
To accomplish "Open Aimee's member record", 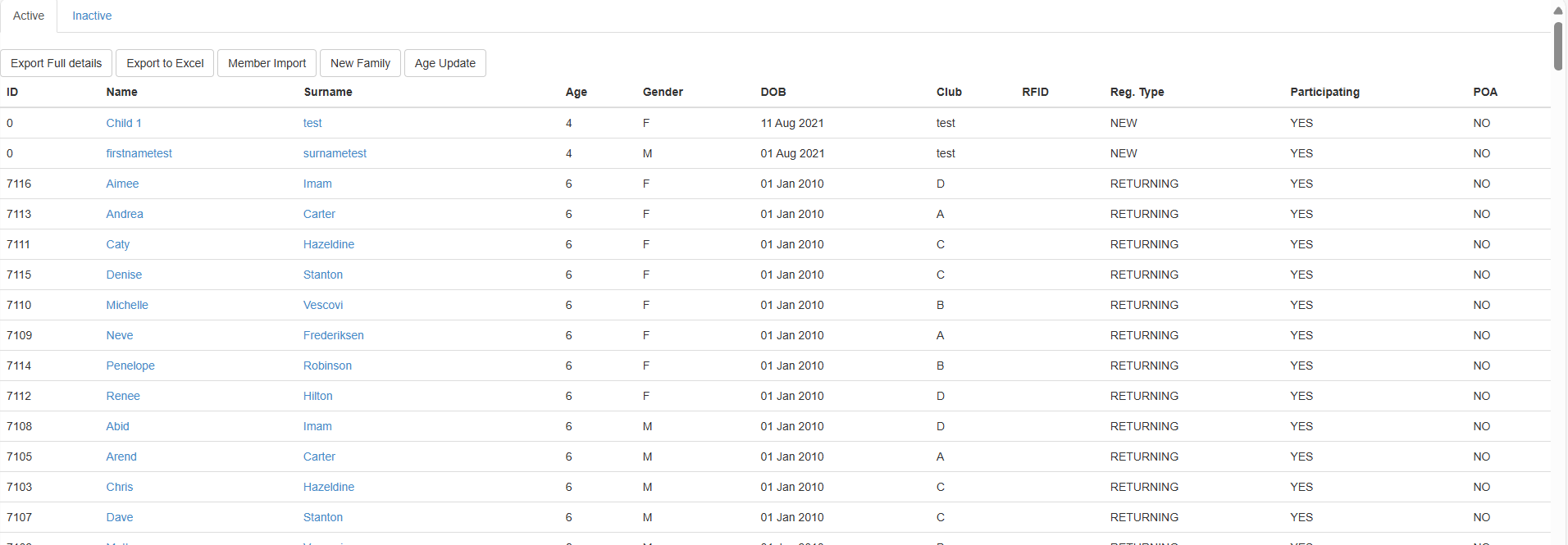I will pos(122,184).
